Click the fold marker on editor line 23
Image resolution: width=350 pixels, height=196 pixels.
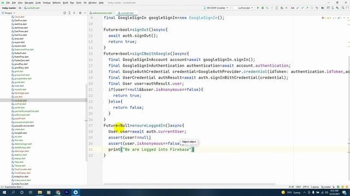tap(102, 102)
